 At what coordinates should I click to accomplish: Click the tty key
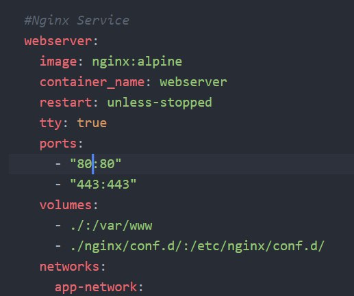coord(51,124)
